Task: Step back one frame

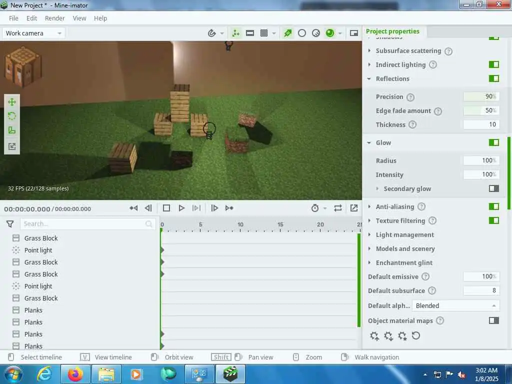Action: 148,208
